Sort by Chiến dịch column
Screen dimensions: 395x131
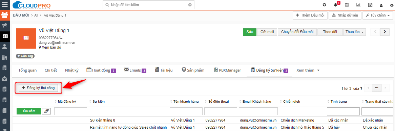[290, 101]
